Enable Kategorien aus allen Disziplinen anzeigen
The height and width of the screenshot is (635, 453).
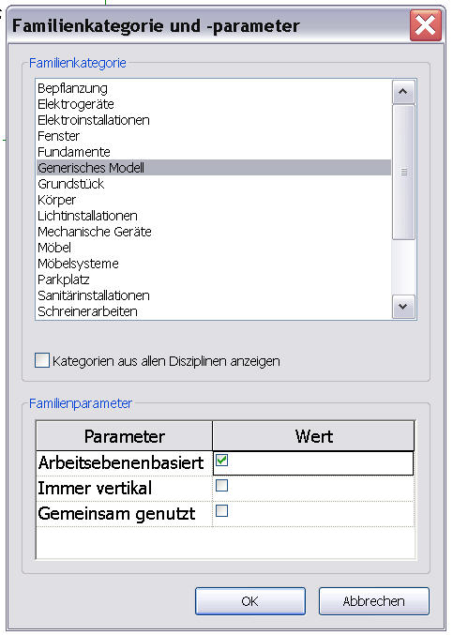(42, 360)
